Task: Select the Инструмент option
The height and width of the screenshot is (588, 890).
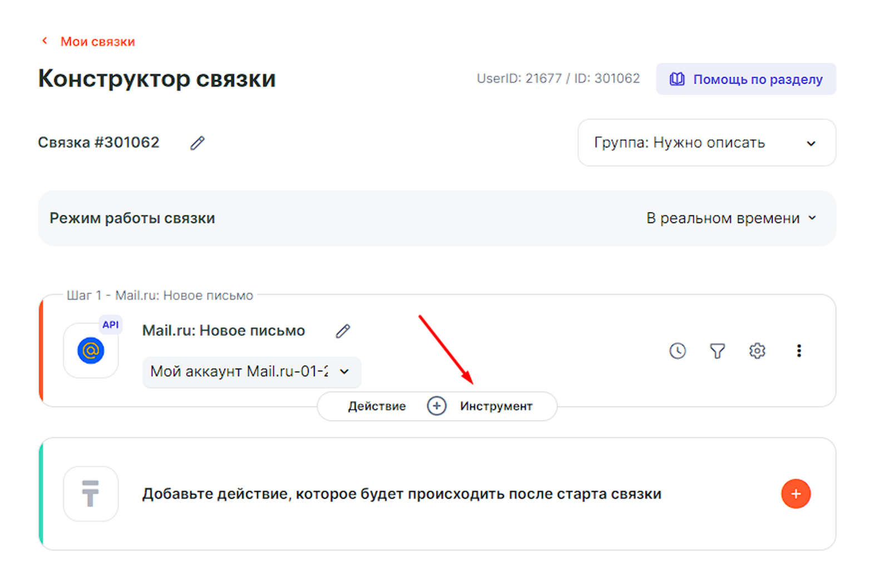Action: pos(496,407)
